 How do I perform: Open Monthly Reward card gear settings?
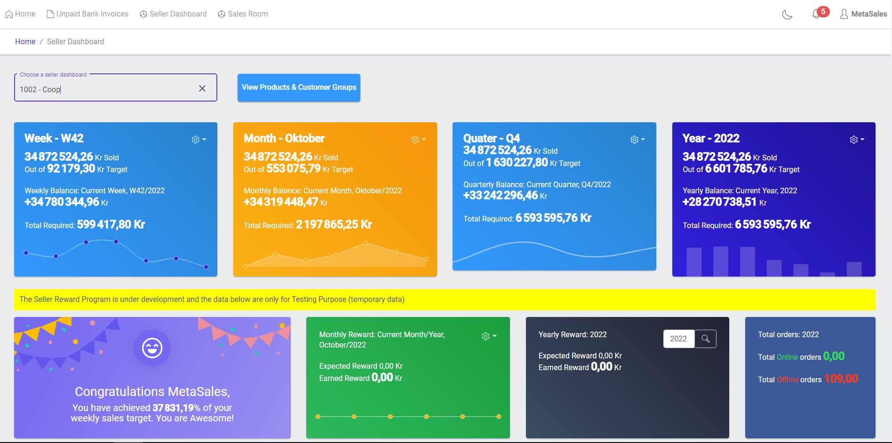(x=489, y=336)
